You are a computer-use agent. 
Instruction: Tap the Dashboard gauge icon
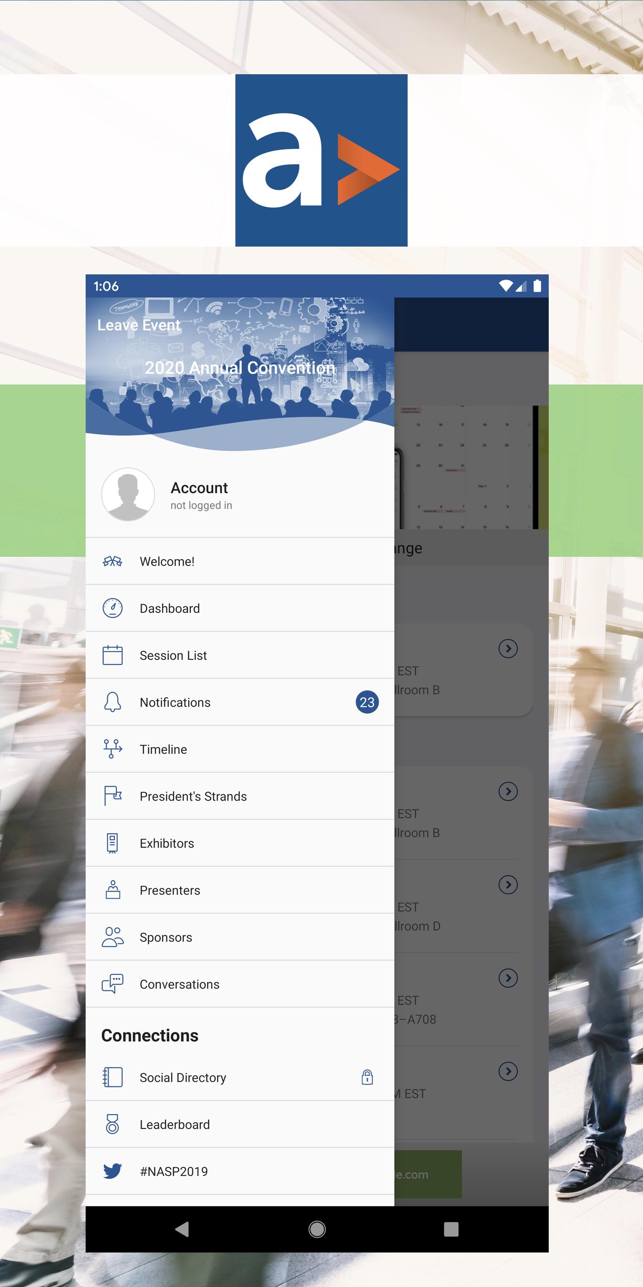112,608
